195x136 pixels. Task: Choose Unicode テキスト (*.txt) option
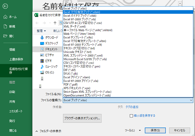pyautogui.click(x=128, y=52)
